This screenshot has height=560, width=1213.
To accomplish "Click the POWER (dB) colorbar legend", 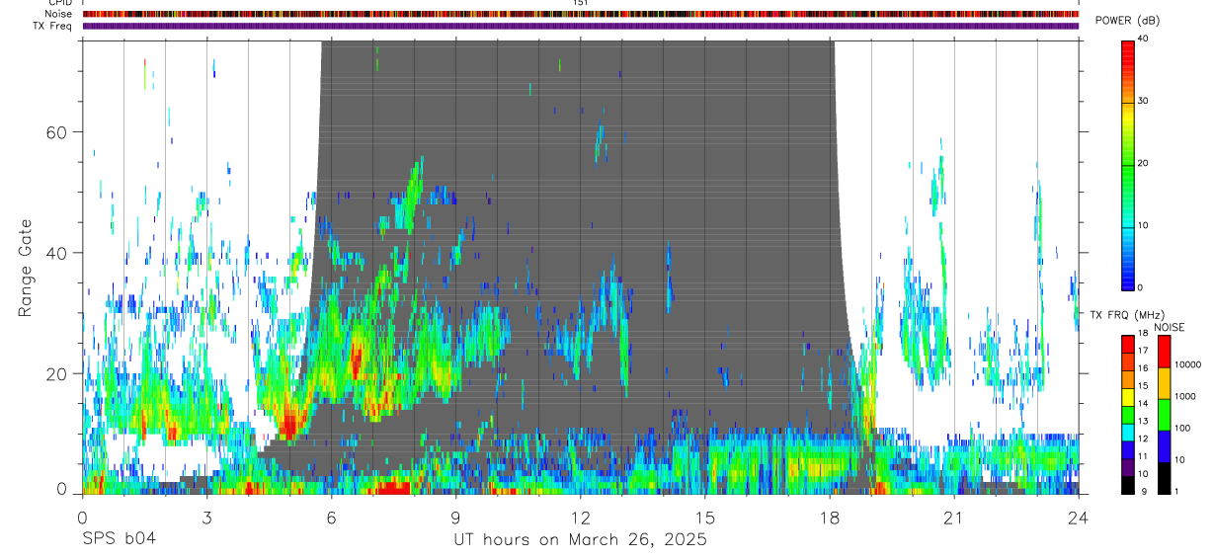I will point(1128,163).
